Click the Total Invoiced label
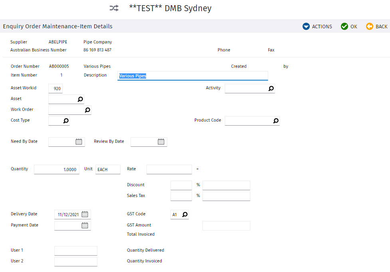Viewport: 390px width, 272px height. pyautogui.click(x=141, y=234)
